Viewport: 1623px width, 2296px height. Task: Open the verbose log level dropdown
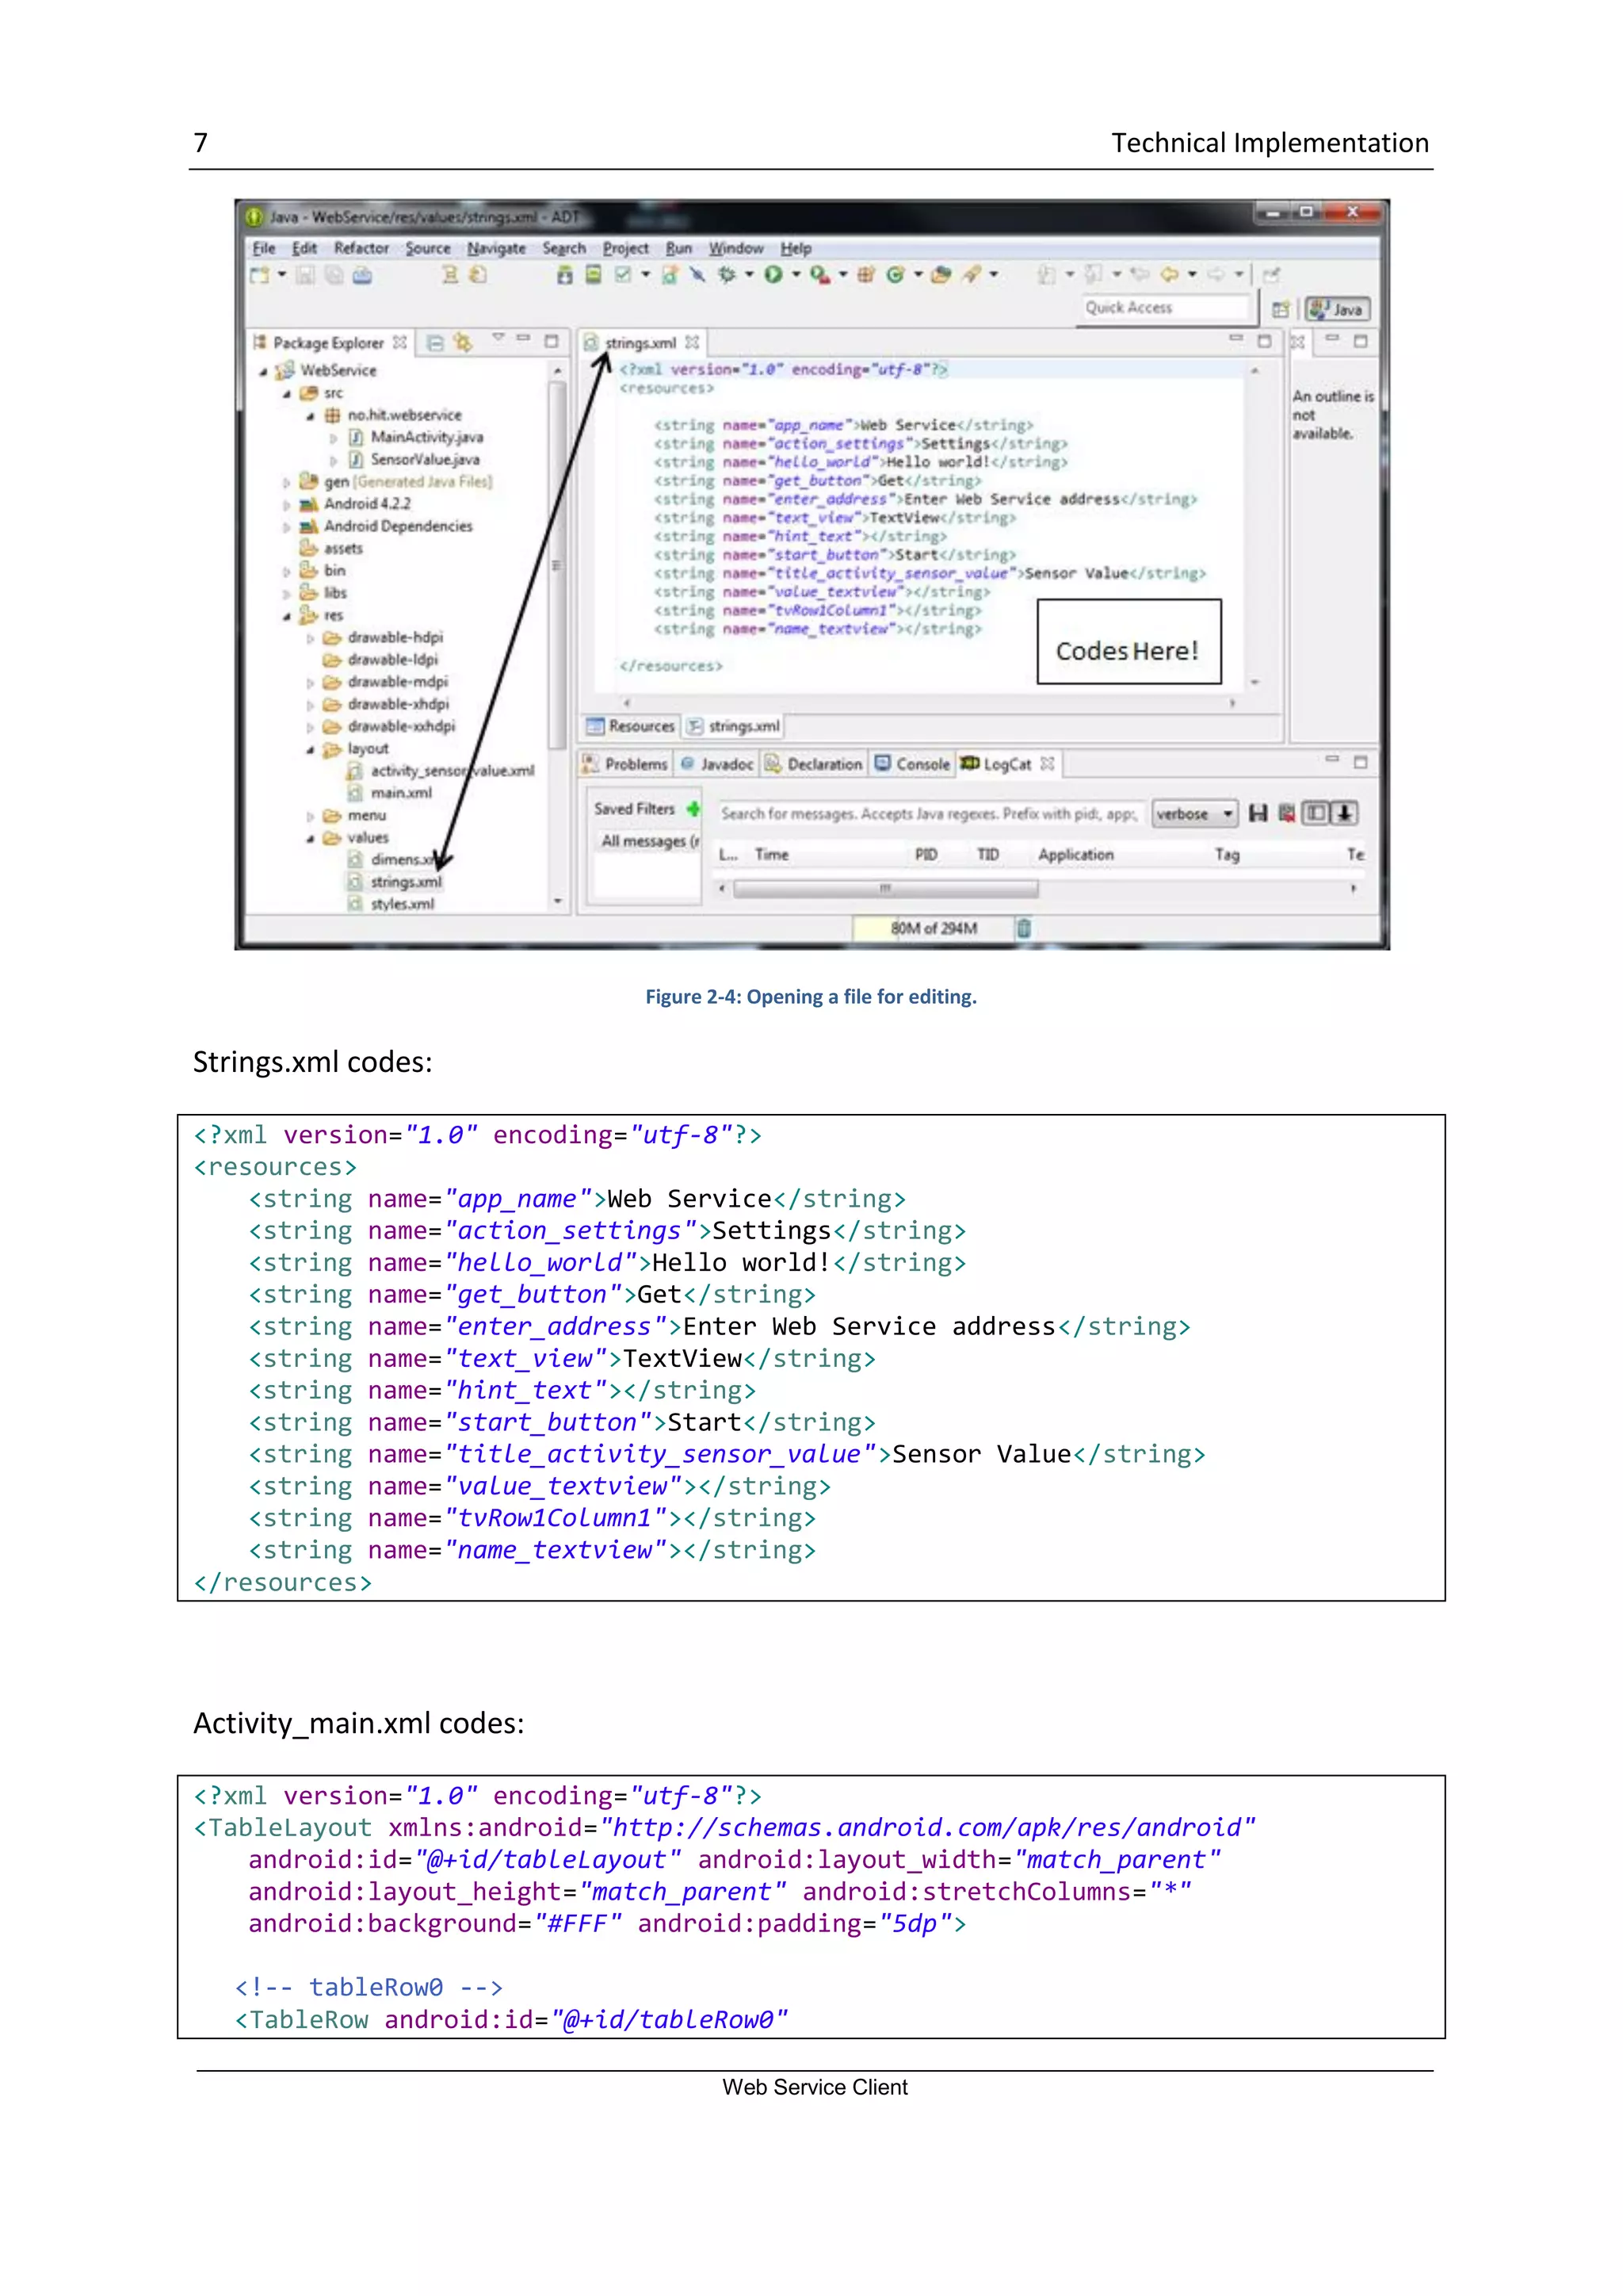[1195, 814]
